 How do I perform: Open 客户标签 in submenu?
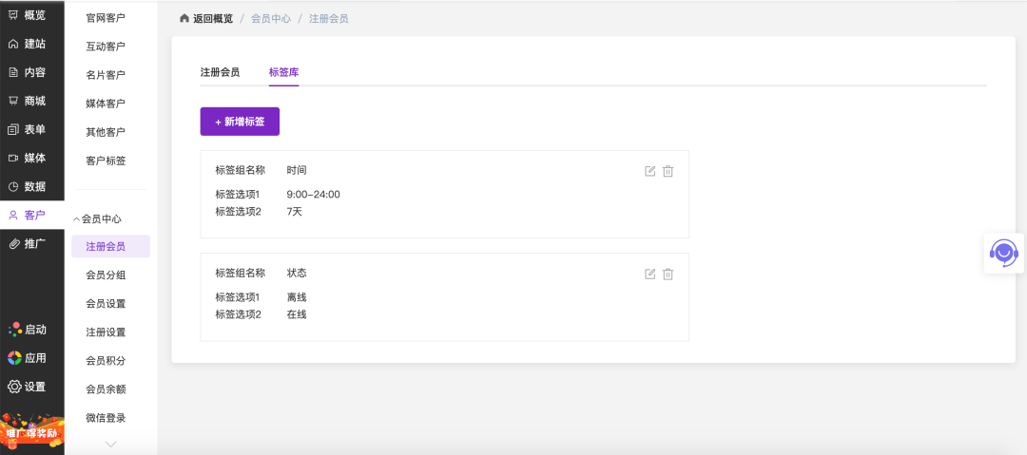[106, 161]
